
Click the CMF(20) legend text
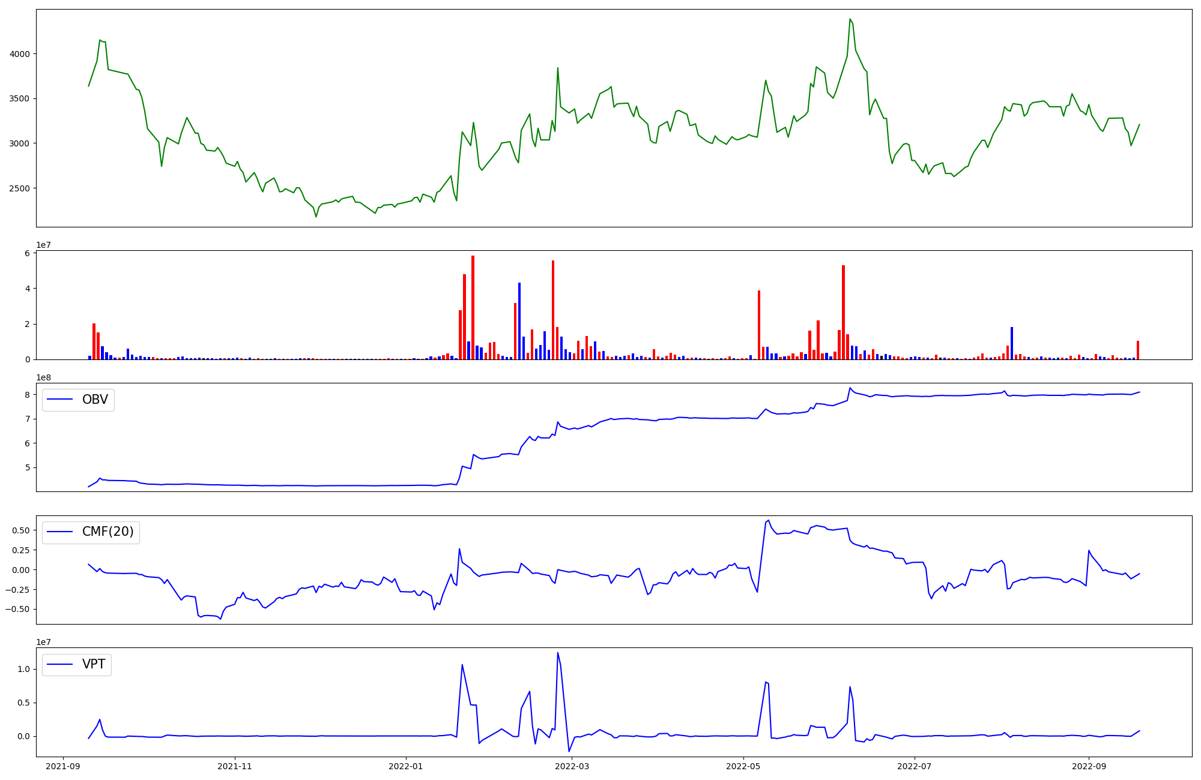point(107,532)
